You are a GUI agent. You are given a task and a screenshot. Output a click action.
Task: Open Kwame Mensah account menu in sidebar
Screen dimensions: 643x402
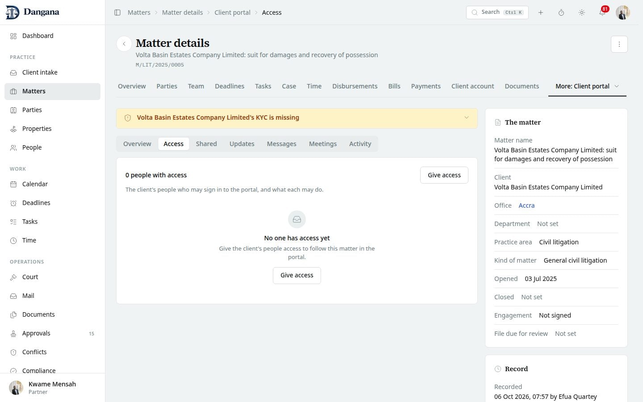(52, 388)
